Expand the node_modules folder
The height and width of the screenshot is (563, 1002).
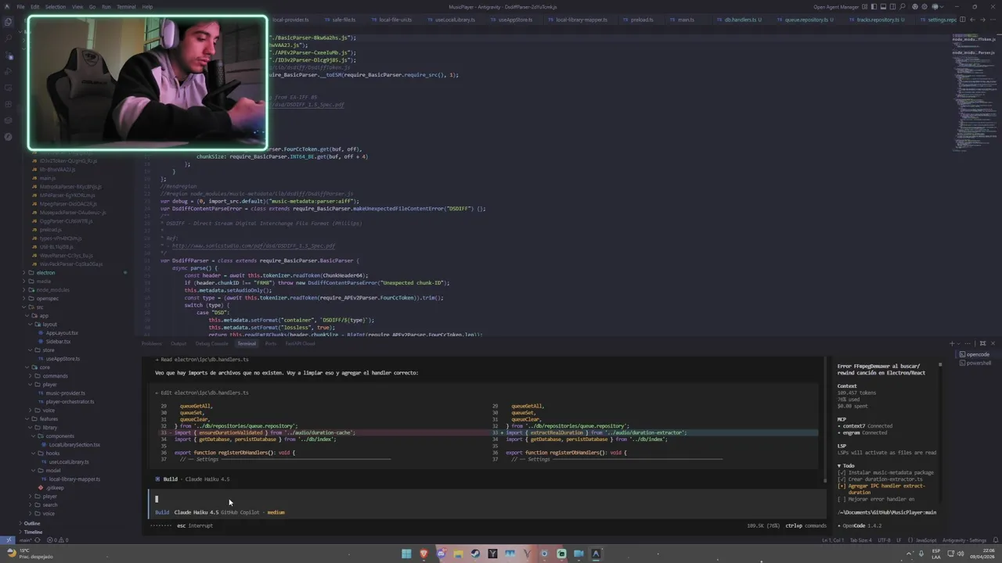(52, 289)
